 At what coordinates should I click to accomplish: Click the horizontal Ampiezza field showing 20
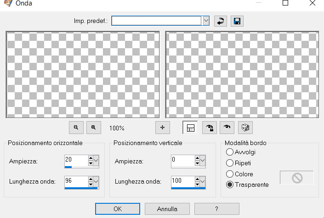(x=76, y=160)
